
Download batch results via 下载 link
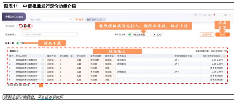[20, 43]
